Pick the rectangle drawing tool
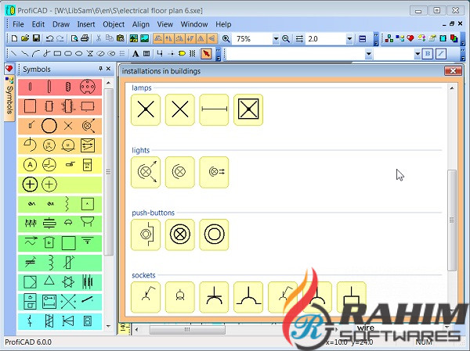This screenshot has width=470, height=351. pyautogui.click(x=57, y=54)
